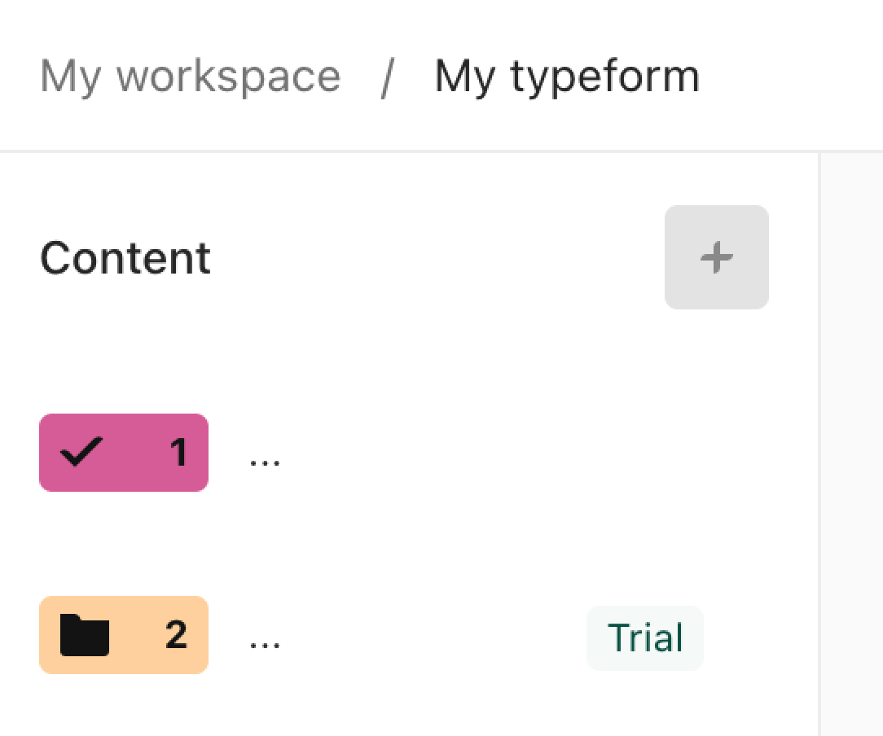Click the gray canvas area beside sidebar
The width and height of the screenshot is (883, 736).
(852, 444)
